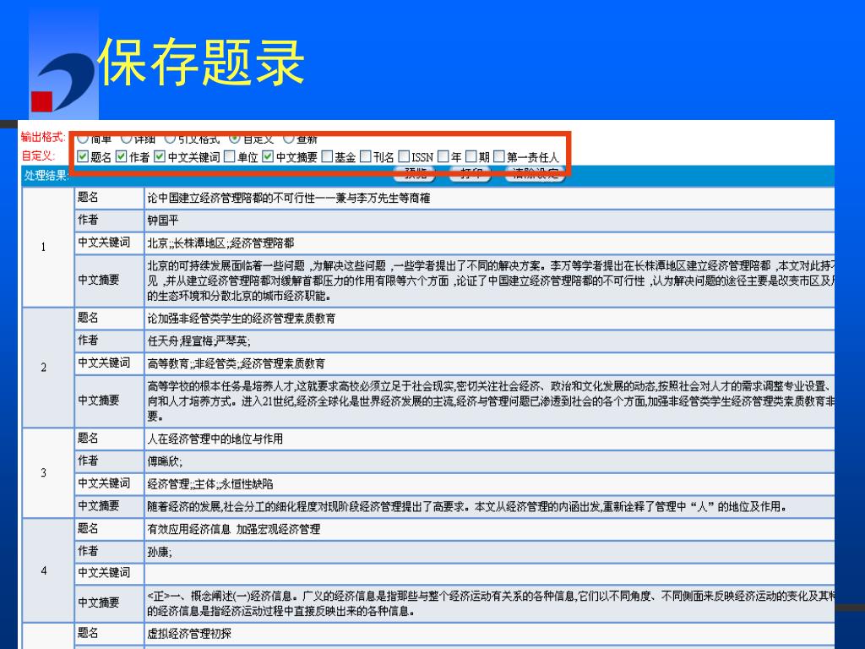Viewport: 865px width, 649px height.
Task: Click author 孙康;
Action: pos(160,552)
